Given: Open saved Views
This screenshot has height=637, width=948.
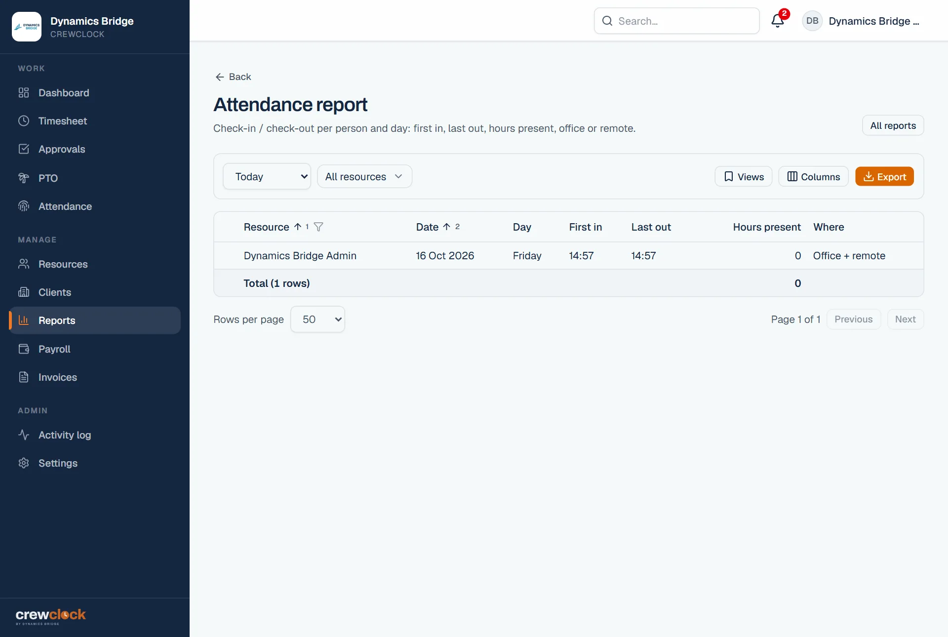Looking at the screenshot, I should click(744, 176).
